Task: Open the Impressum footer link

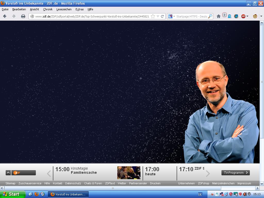Action: click(244, 183)
